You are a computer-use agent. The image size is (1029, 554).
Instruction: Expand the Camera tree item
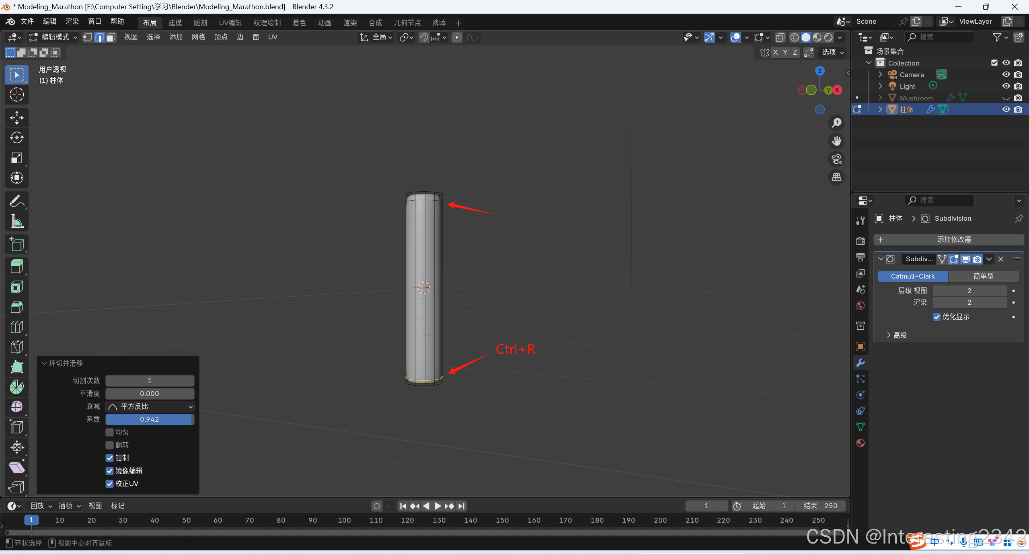(x=880, y=74)
